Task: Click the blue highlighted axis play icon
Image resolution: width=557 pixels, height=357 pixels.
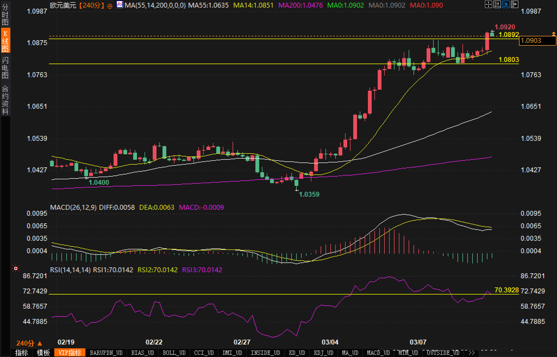Action: click(x=506, y=4)
